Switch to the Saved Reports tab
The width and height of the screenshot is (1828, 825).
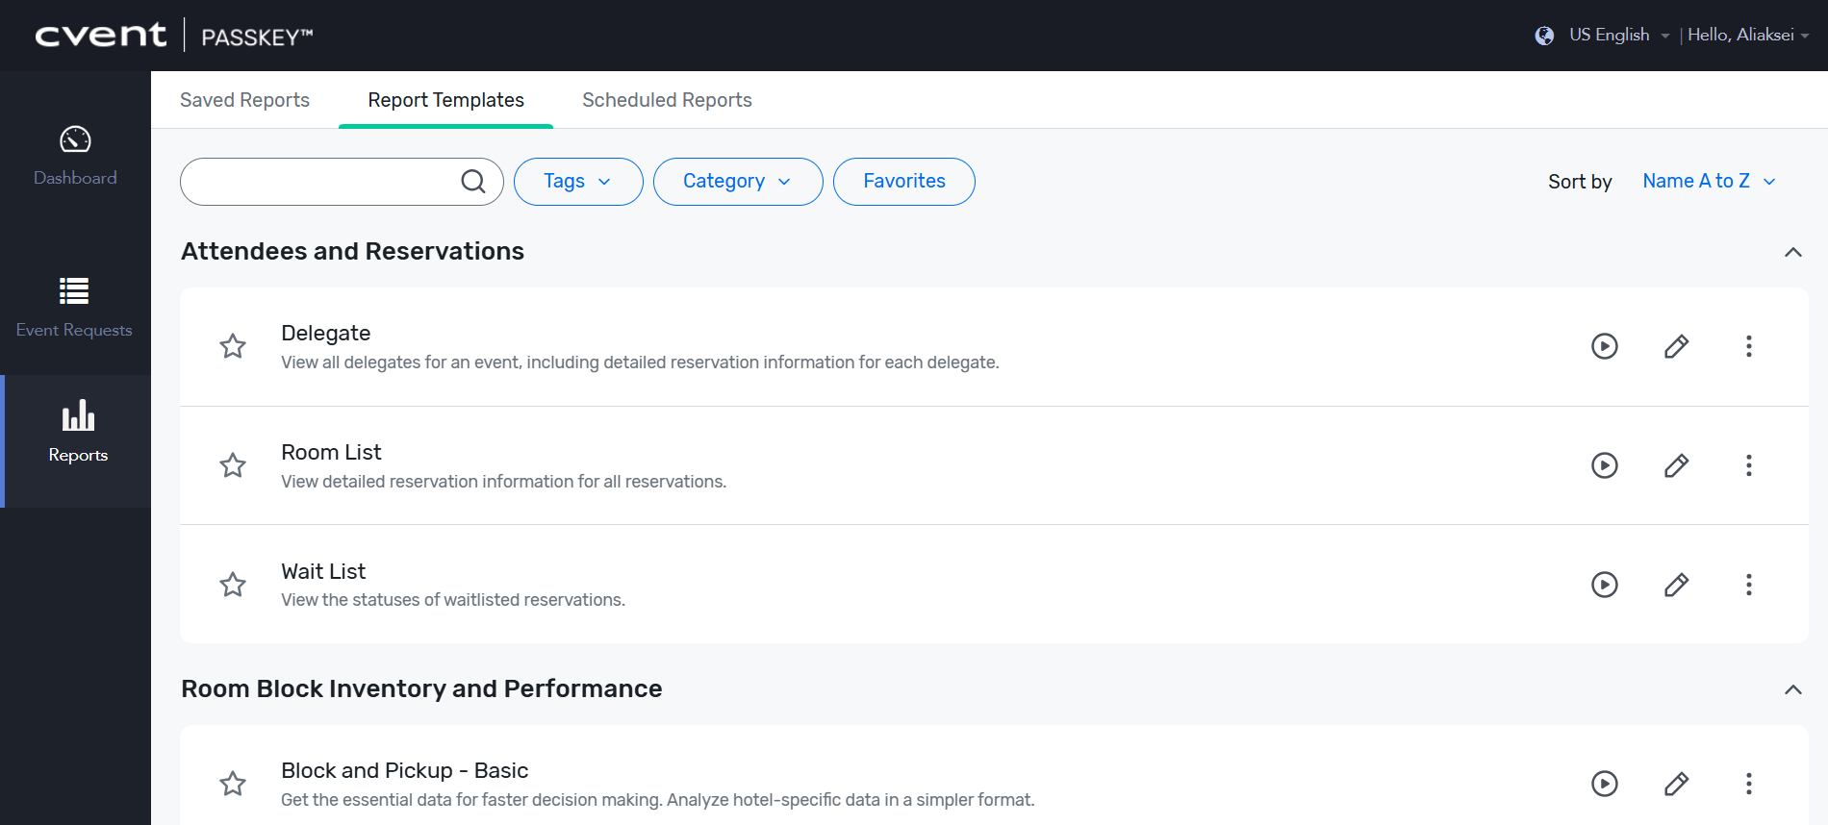click(244, 100)
